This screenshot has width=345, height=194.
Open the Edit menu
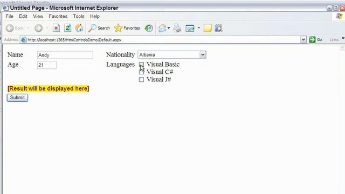pos(23,17)
